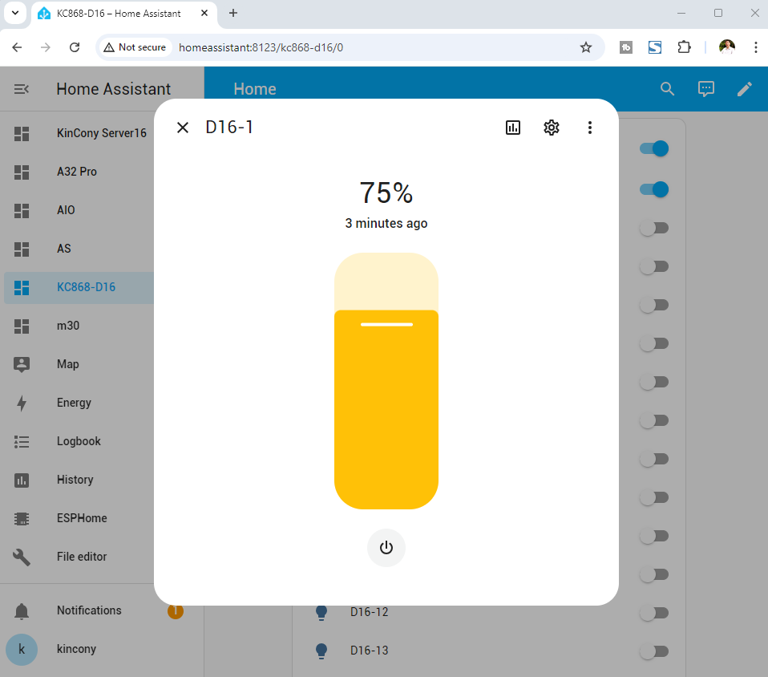This screenshot has height=677, width=768.
Task: Toggle the D16-13 light switch
Action: coord(654,651)
